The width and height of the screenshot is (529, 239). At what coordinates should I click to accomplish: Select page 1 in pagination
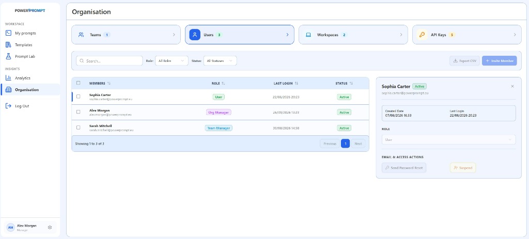[x=345, y=144]
